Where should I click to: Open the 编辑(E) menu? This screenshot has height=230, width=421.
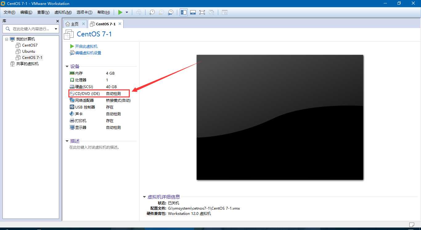click(x=26, y=12)
